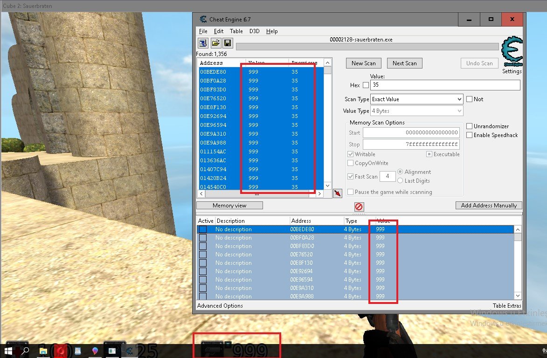The width and height of the screenshot is (547, 358).
Task: Open the Help menu
Action: point(272,31)
